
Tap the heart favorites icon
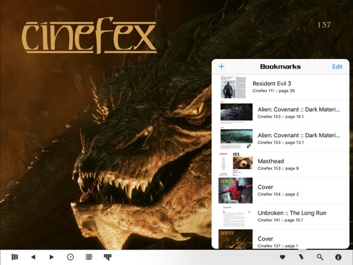click(x=283, y=257)
